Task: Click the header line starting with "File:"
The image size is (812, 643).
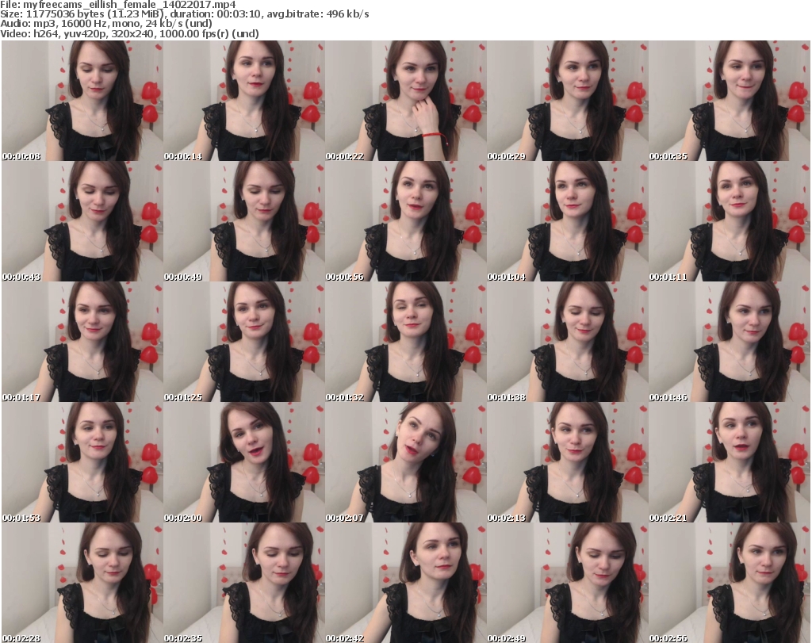Action: click(118, 5)
